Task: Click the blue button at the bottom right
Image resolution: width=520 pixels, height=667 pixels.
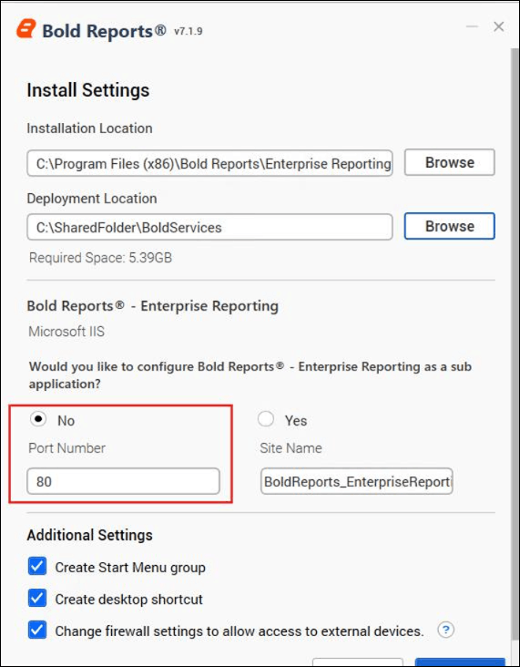Action: tap(460, 662)
